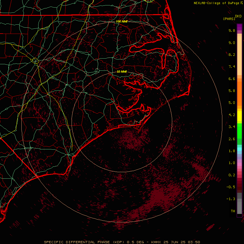Viewport: 244px width, 244px height.
Task: Click the 3.4 scale value
Action: pos(232,127)
